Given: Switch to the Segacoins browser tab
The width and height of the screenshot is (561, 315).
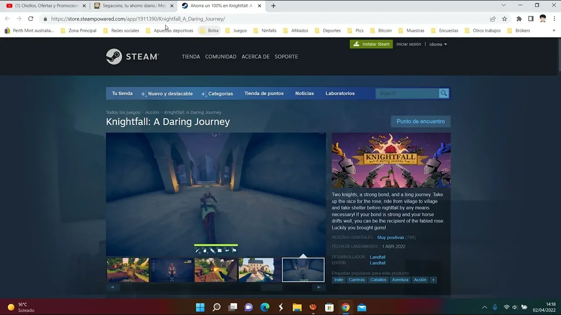Looking at the screenshot, I should pyautogui.click(x=133, y=6).
